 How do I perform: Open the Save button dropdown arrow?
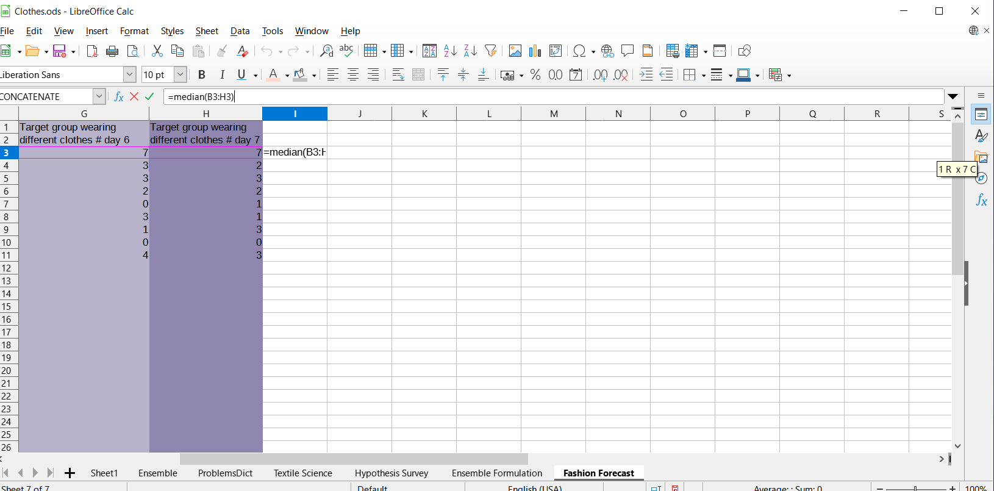(x=73, y=52)
